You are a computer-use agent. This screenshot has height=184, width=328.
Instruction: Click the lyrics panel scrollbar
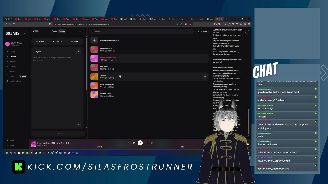point(248,121)
